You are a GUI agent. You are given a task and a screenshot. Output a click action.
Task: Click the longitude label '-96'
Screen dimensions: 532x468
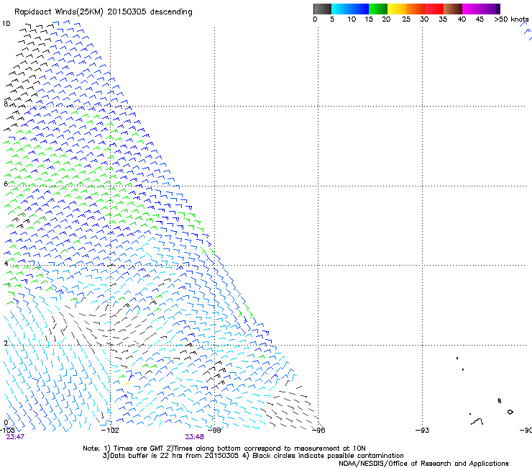point(318,431)
